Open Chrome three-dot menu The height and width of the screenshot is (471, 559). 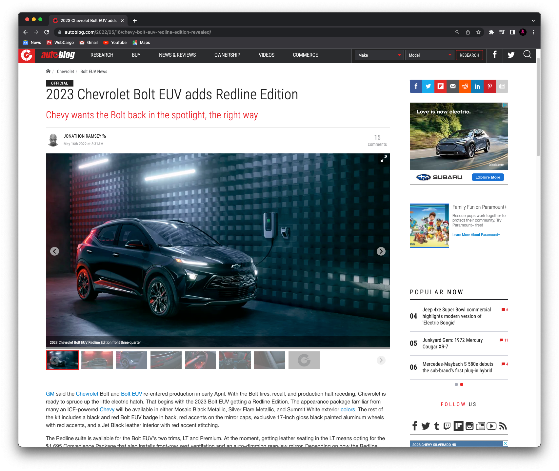click(533, 32)
